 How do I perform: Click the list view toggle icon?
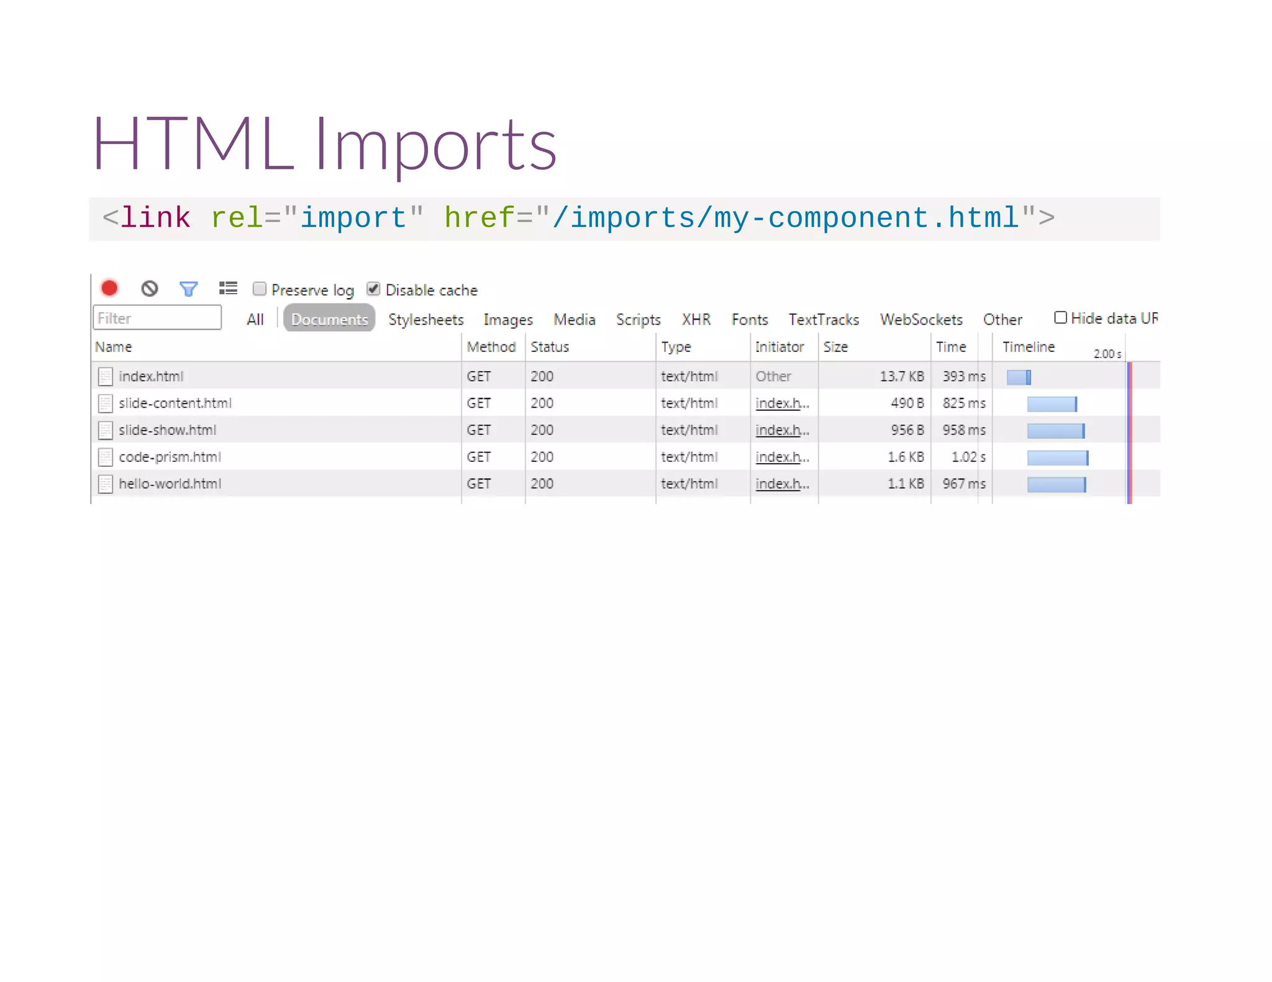228,288
